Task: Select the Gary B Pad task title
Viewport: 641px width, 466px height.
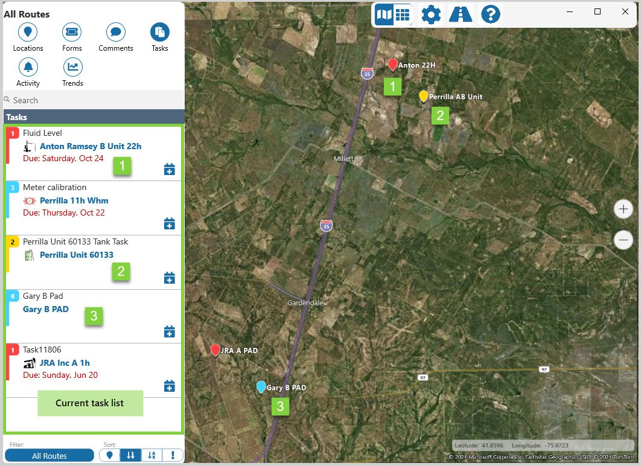Action: coord(43,296)
